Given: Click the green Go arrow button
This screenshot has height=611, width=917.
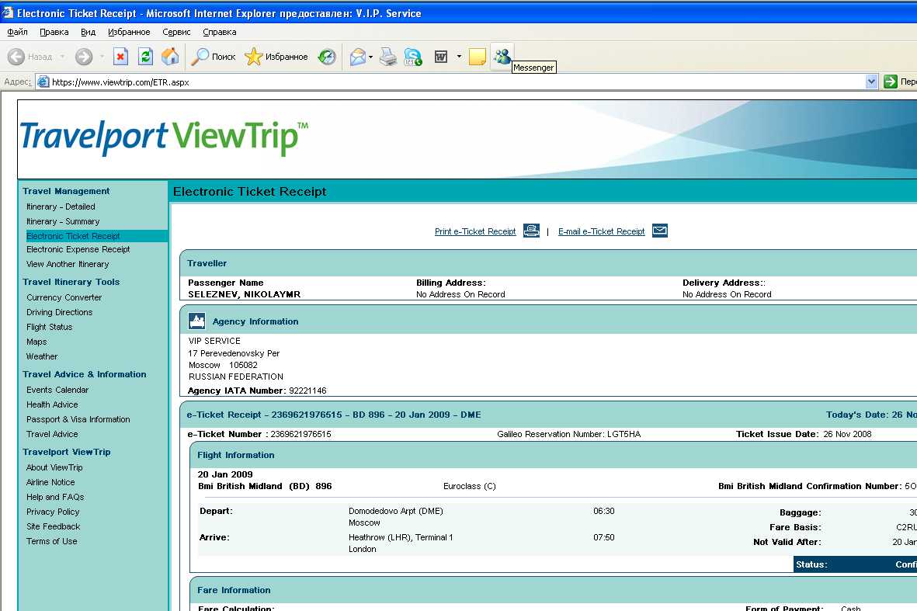Looking at the screenshot, I should (x=890, y=82).
